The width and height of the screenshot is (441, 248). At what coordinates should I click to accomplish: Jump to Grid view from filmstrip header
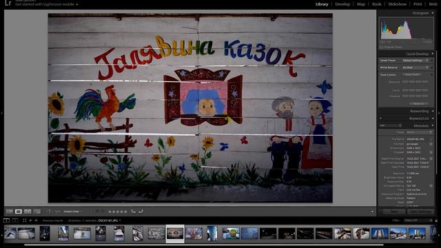click(x=25, y=220)
